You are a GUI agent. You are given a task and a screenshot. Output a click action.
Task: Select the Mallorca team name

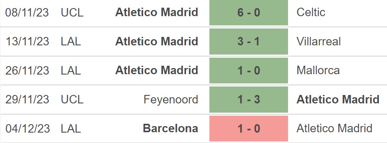click(x=318, y=70)
